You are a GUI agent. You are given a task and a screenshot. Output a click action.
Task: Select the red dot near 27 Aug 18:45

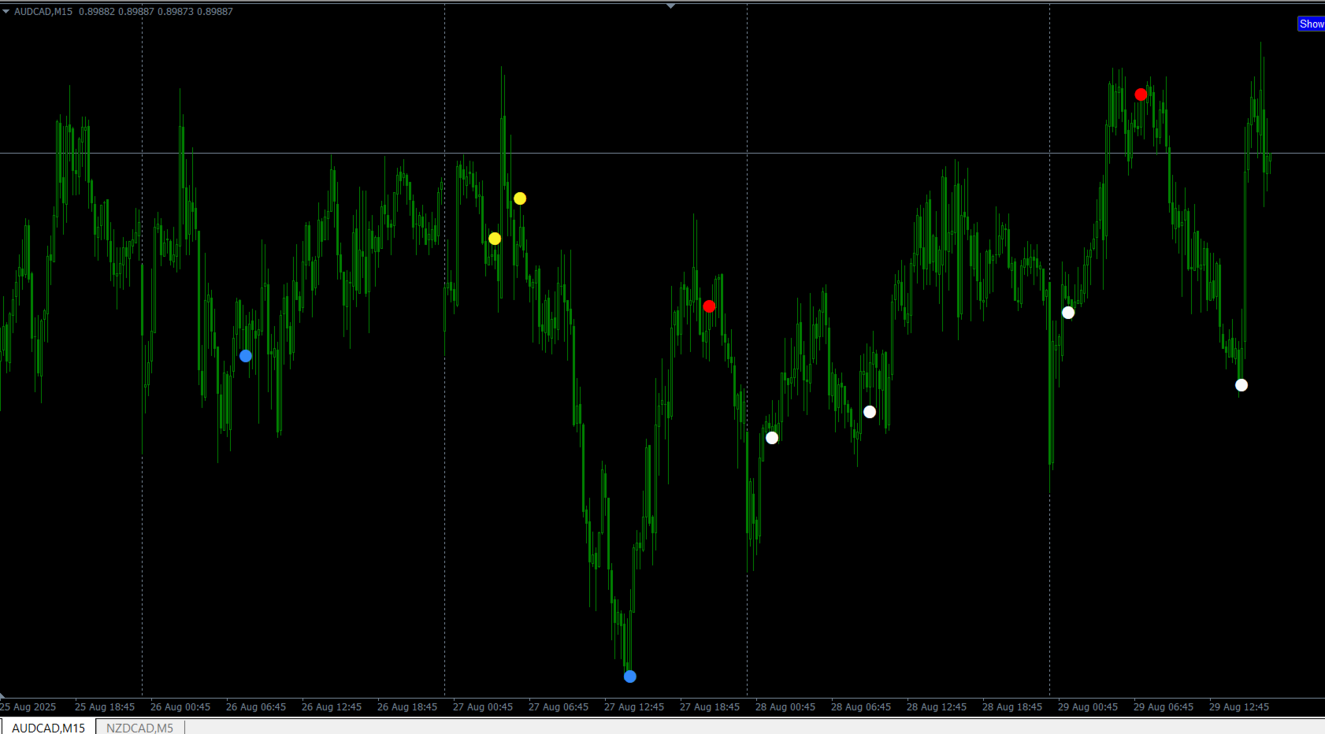(709, 306)
